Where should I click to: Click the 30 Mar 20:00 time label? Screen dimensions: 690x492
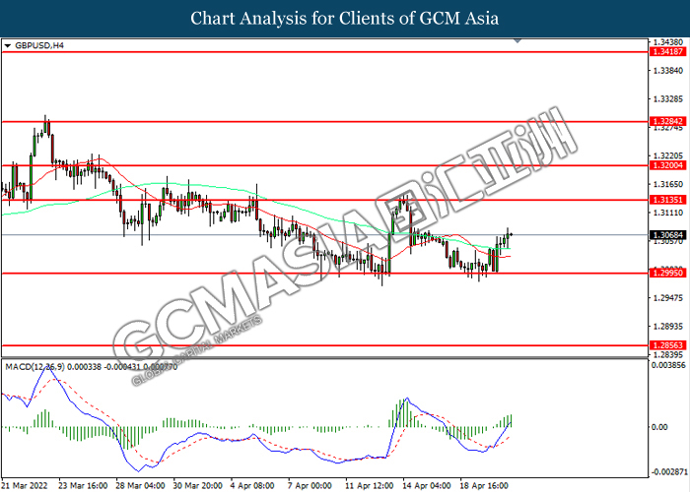[x=197, y=485]
